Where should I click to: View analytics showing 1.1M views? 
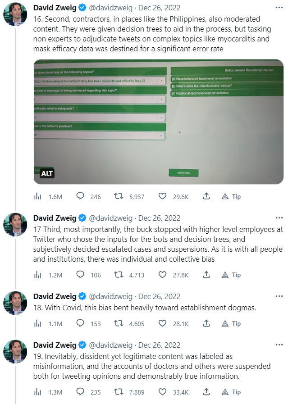coord(38,323)
